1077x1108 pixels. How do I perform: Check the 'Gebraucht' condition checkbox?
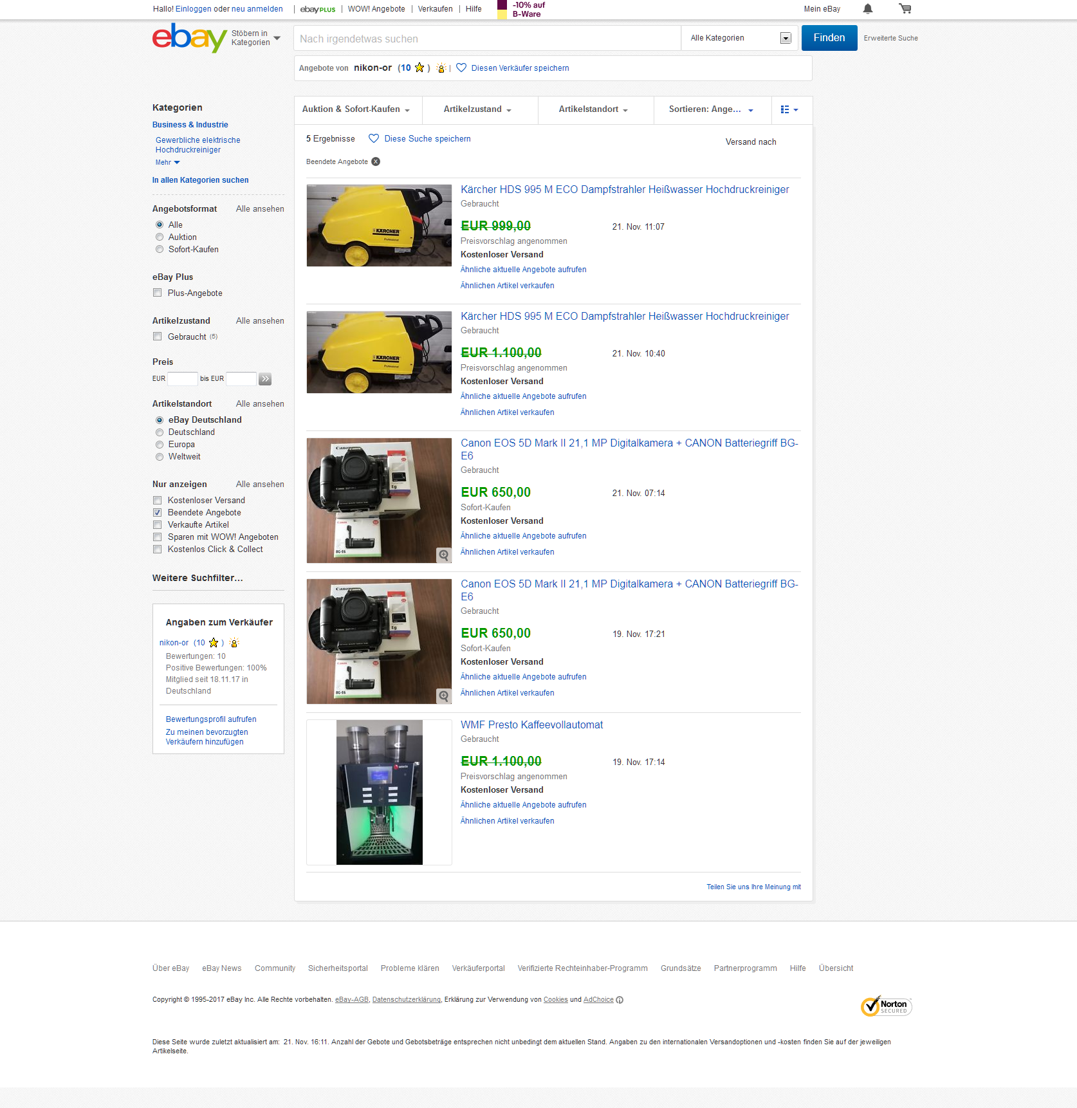[x=157, y=337]
